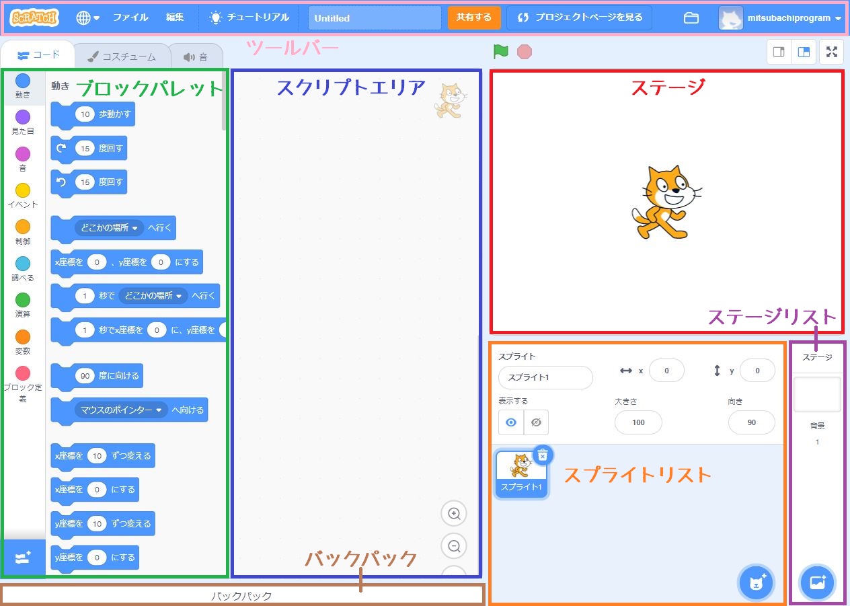Zoom in the script area
The image size is (850, 606).
click(x=454, y=514)
